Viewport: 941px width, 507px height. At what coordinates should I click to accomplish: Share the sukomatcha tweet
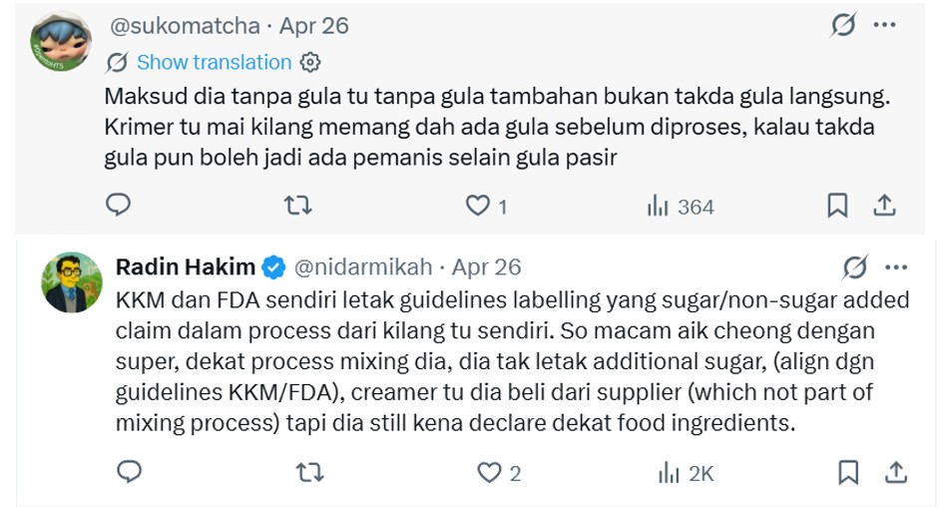pos(884,206)
